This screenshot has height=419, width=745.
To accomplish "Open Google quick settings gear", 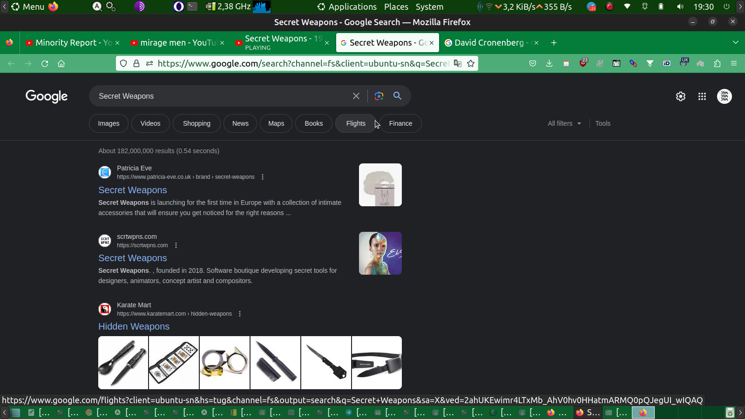I will (x=681, y=96).
